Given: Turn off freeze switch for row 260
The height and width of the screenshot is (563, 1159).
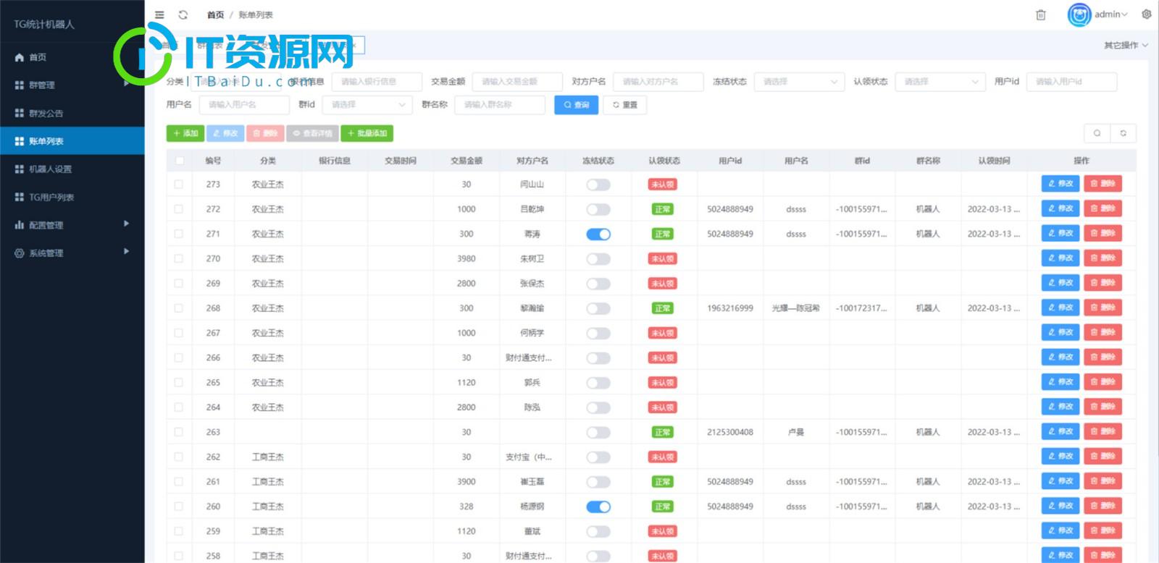Looking at the screenshot, I should point(598,507).
